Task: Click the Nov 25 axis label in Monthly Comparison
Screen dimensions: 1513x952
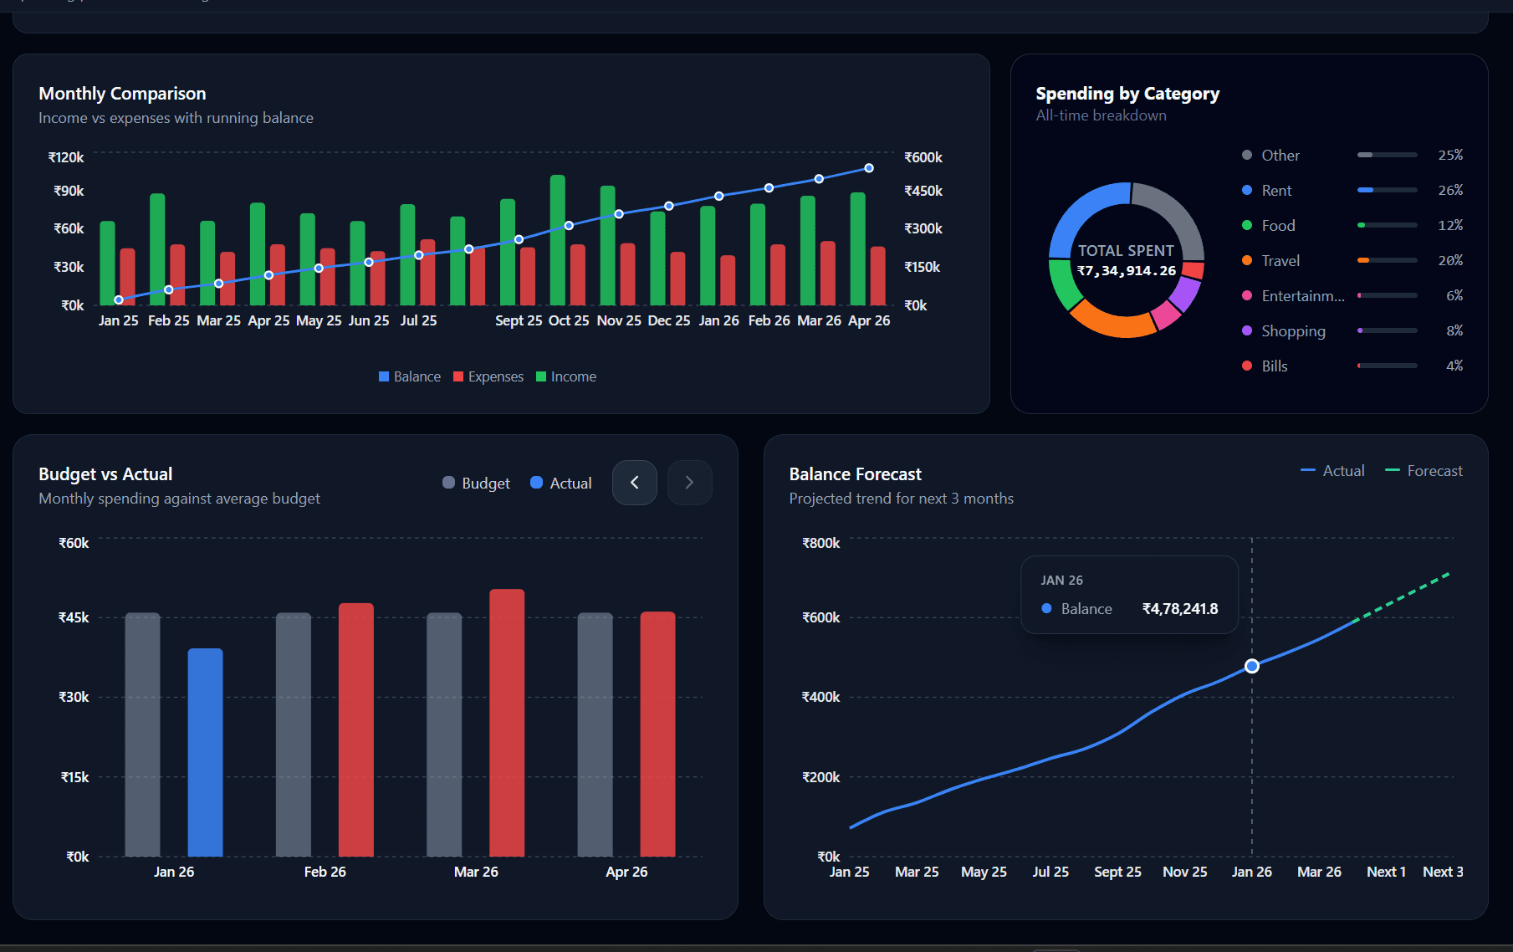Action: click(x=619, y=320)
